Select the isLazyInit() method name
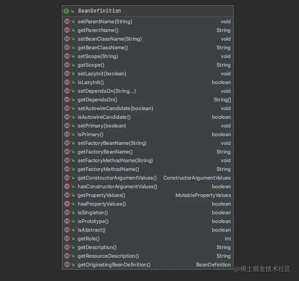299x281 pixels. pos(91,82)
